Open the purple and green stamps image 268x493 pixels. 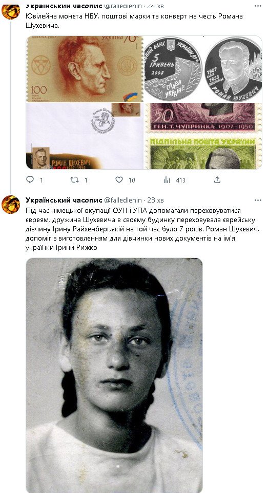(203, 136)
